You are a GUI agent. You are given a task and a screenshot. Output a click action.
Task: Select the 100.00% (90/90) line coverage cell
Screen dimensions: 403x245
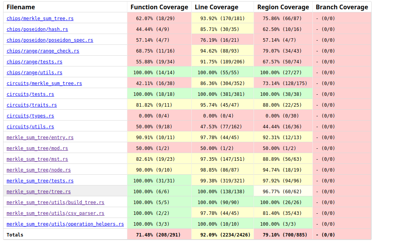pyautogui.click(x=223, y=202)
